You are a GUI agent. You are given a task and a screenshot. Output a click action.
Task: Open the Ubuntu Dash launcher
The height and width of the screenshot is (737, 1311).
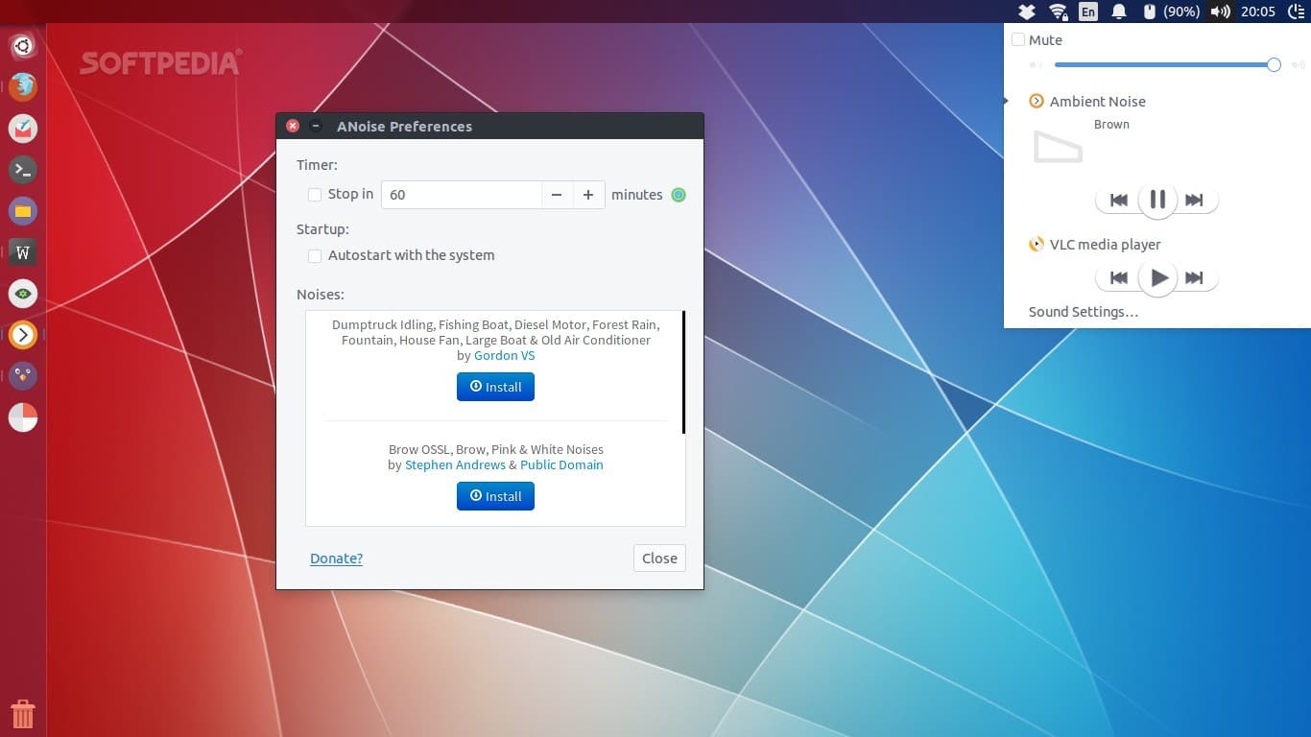[23, 45]
